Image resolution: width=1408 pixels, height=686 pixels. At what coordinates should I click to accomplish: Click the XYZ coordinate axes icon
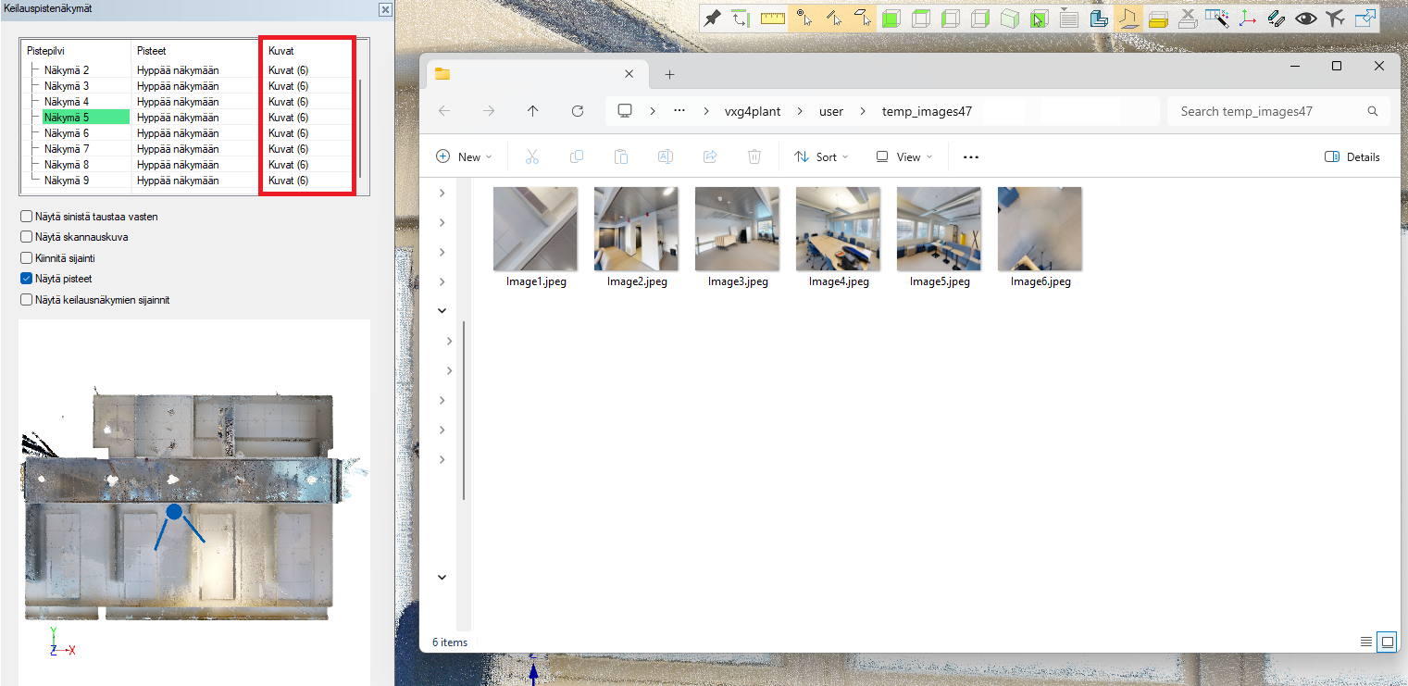pyautogui.click(x=1248, y=19)
